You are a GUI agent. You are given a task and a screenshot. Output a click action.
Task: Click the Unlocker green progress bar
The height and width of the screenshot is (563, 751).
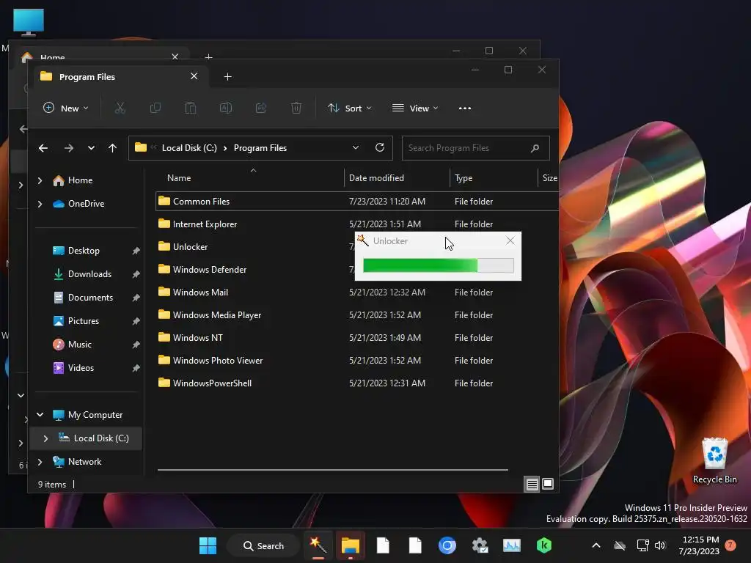439,265
